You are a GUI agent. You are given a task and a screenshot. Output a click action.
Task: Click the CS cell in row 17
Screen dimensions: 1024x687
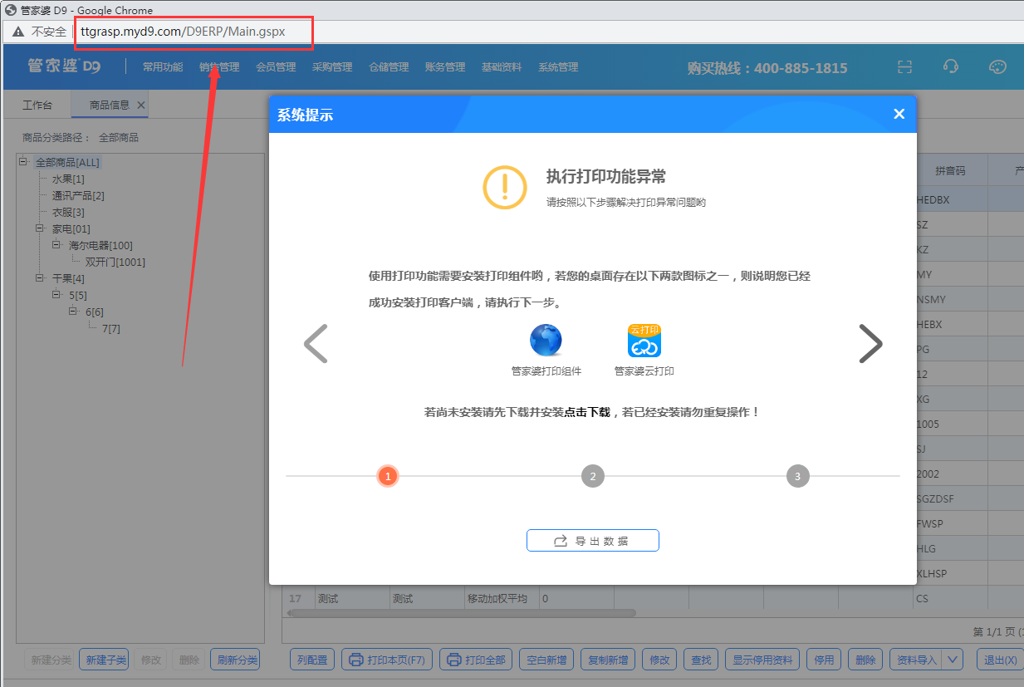[x=950, y=598]
